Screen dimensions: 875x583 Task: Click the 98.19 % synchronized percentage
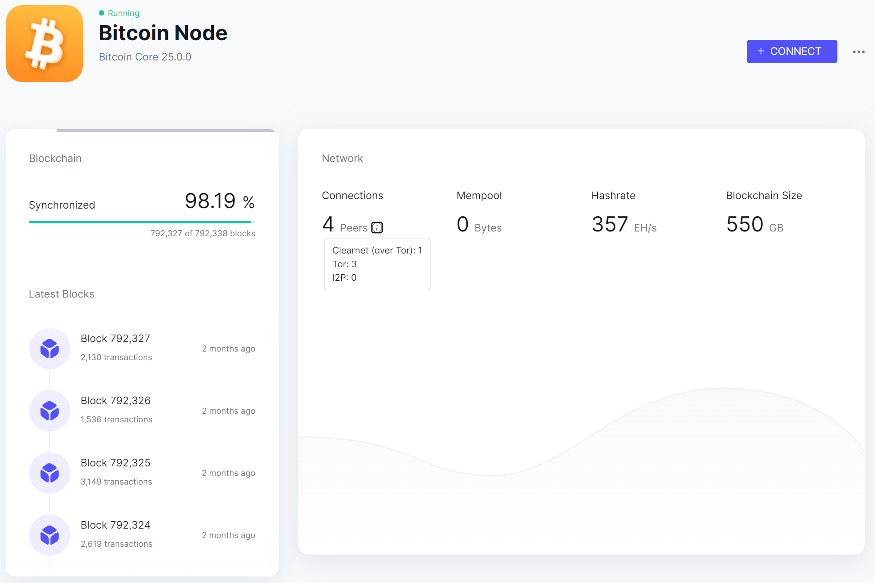(219, 201)
